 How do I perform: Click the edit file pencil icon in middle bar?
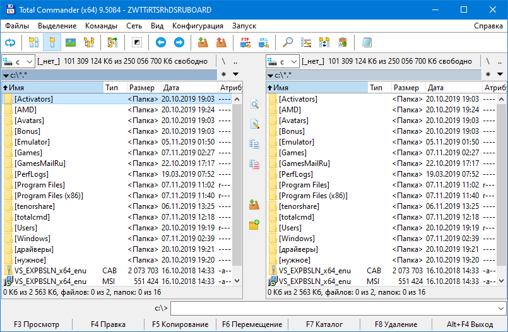pos(254,124)
